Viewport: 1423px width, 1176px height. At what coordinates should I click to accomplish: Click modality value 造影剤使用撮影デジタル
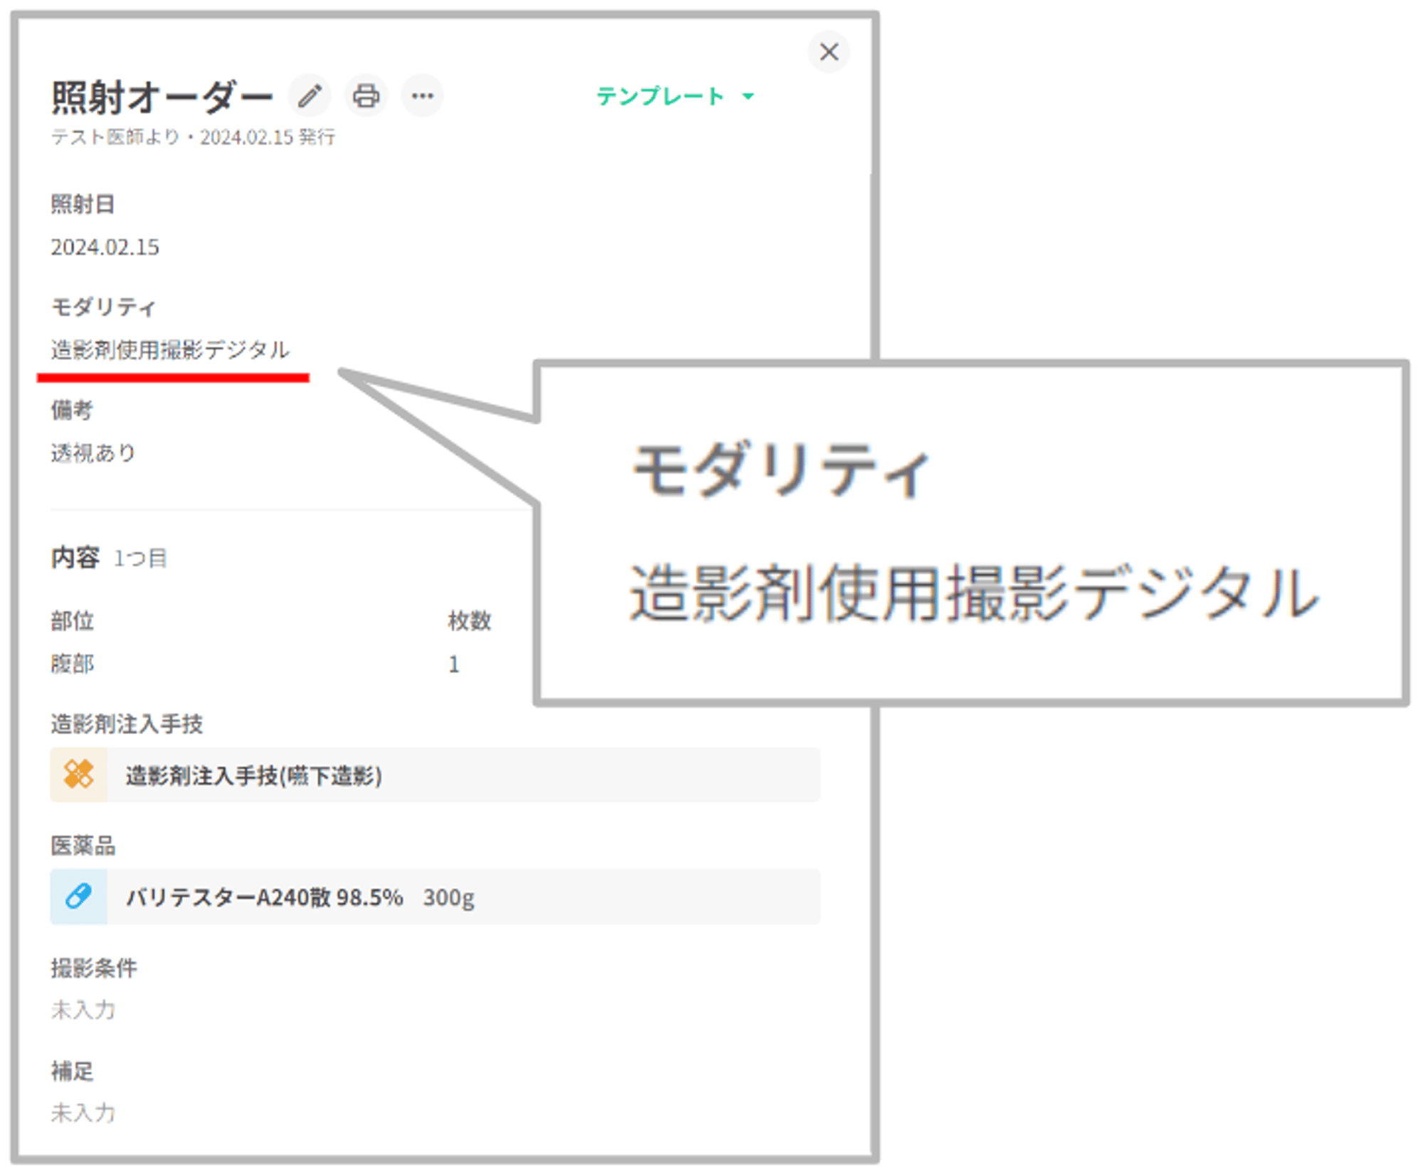[x=170, y=350]
